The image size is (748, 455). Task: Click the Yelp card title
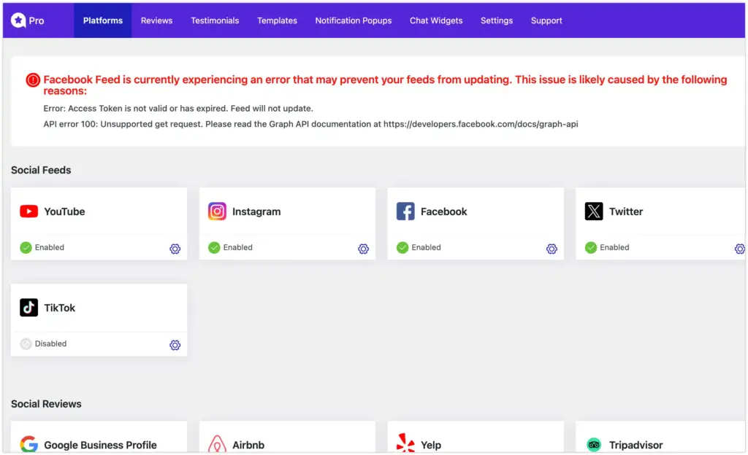coord(431,445)
